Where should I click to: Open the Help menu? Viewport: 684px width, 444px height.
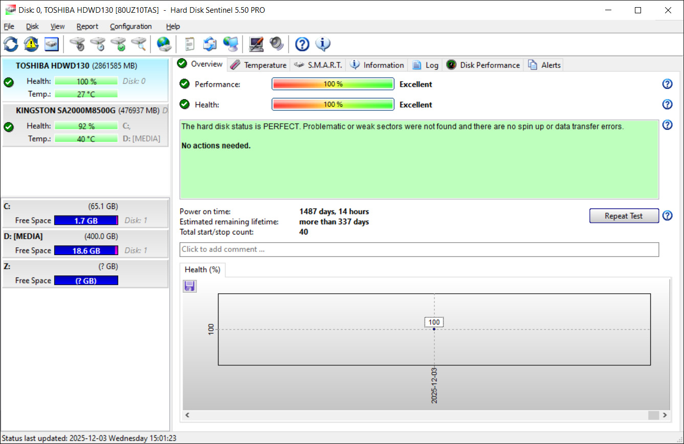[173, 27]
